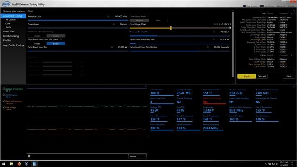Open the Action Center notification icon
This screenshot has height=167, width=297.
tap(292, 164)
